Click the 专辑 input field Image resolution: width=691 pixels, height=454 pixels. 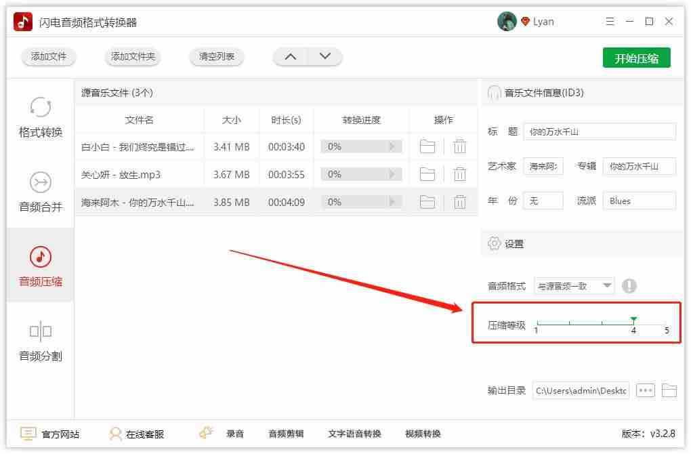(639, 166)
